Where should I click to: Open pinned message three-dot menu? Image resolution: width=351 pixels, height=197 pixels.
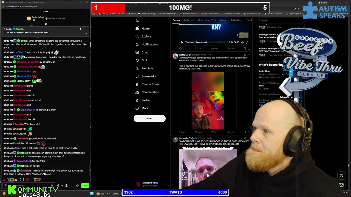86,29
